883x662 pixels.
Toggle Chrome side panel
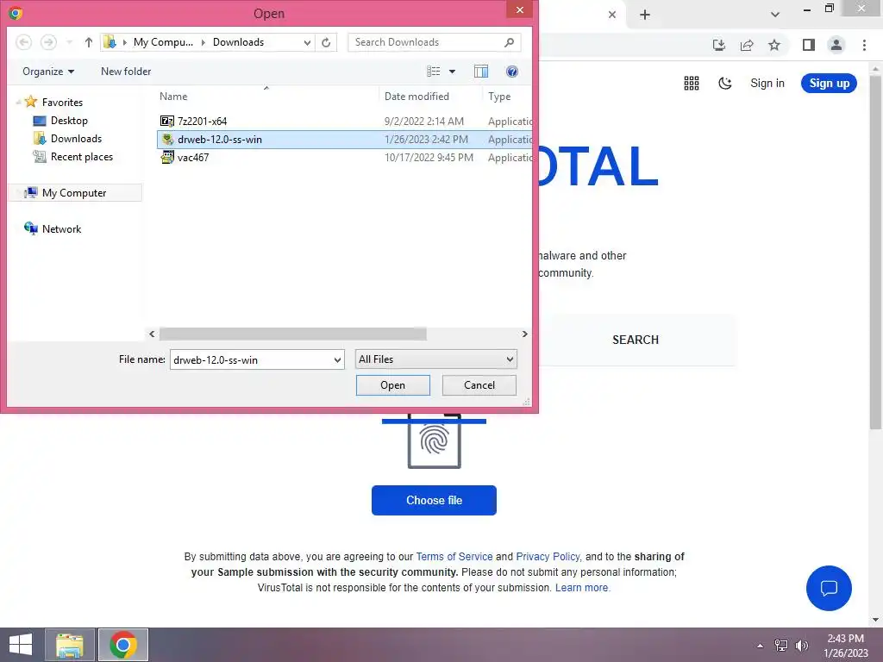point(809,45)
